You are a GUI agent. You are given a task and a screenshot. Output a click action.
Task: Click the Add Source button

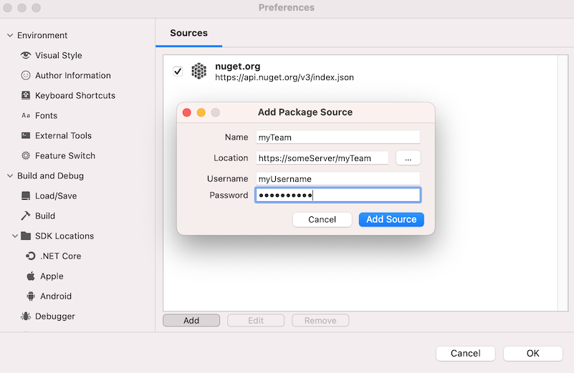(x=391, y=220)
